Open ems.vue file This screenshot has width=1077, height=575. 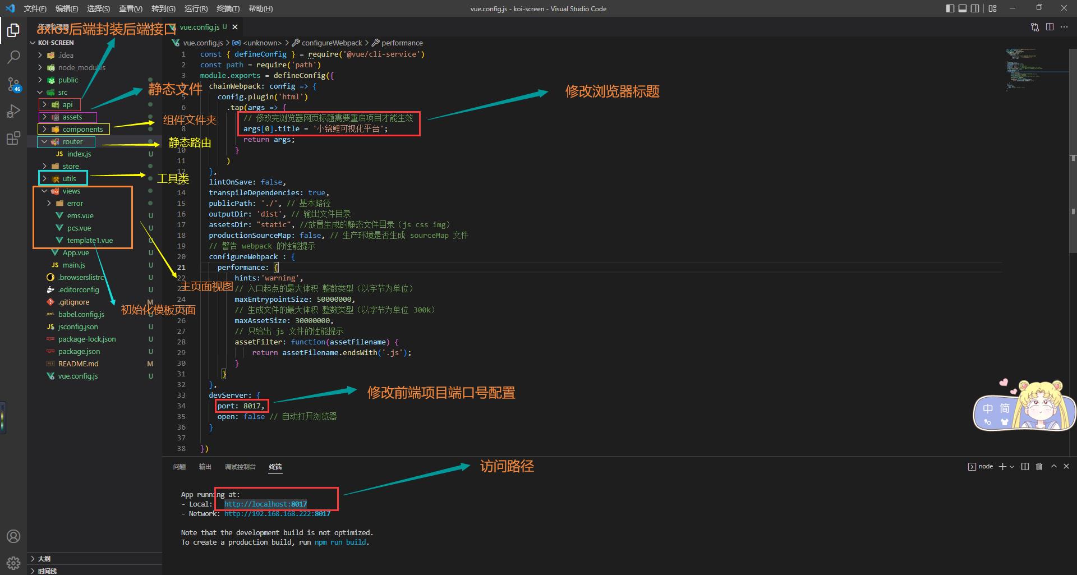click(95, 215)
